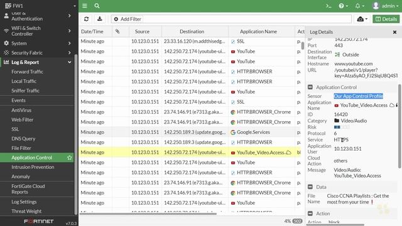Click the Log & Report chart icon
Viewport: 402px width, 226px height.
pyautogui.click(x=6, y=62)
